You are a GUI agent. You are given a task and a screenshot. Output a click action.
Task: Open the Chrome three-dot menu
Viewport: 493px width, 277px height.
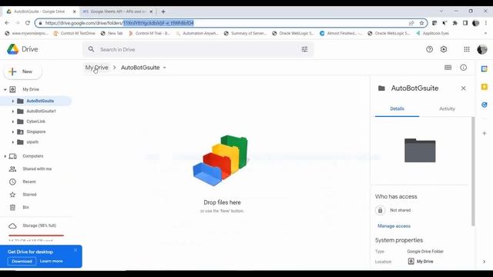point(486,23)
